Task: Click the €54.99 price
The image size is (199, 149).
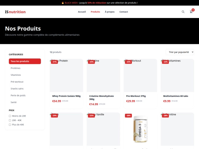Action: 57,101
